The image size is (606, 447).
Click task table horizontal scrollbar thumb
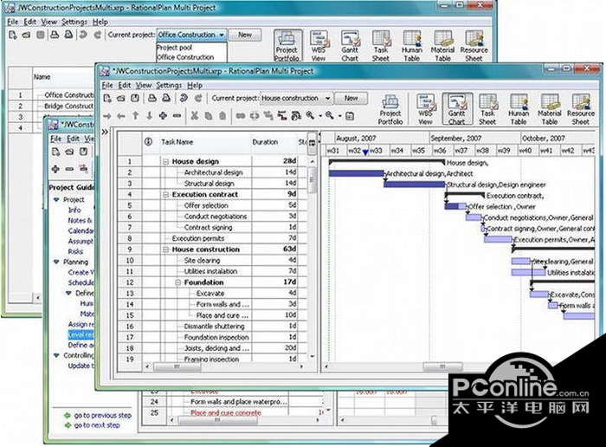[x=177, y=366]
